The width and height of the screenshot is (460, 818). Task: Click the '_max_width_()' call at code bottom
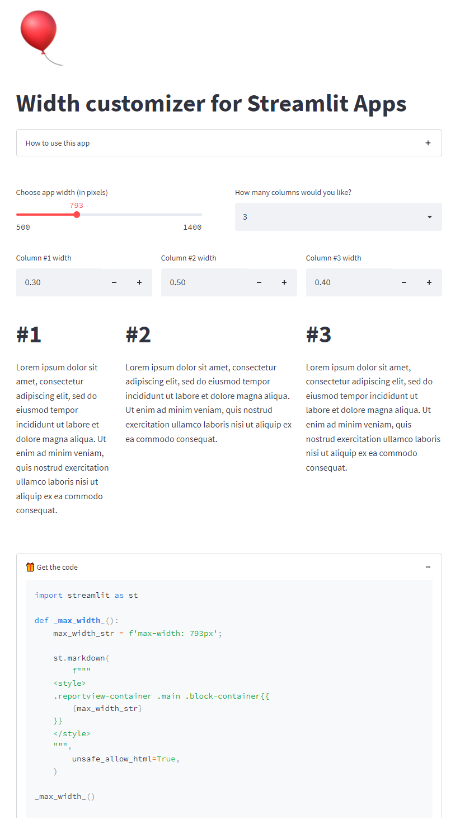point(65,796)
